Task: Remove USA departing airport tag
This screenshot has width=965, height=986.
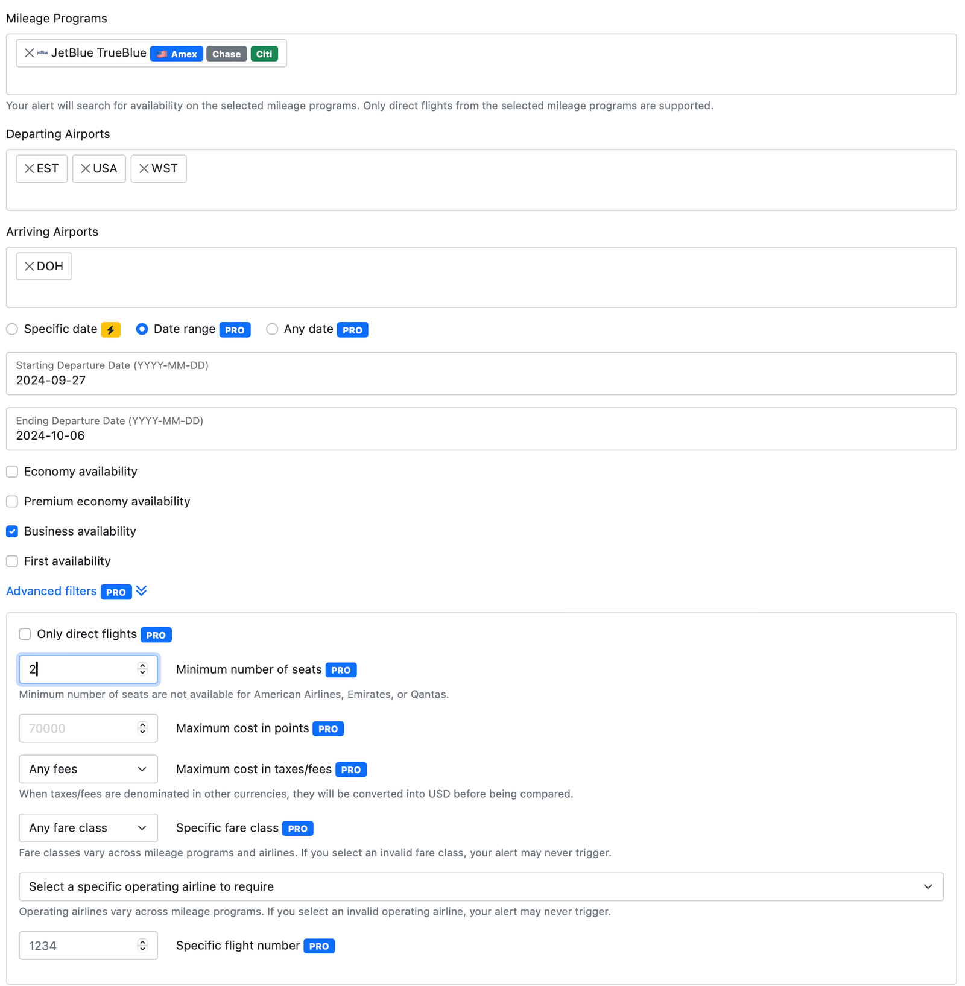Action: (x=86, y=169)
